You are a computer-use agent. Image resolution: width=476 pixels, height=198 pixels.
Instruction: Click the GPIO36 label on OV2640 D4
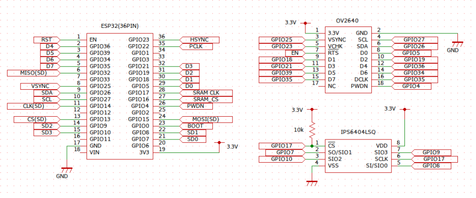pos(415,66)
